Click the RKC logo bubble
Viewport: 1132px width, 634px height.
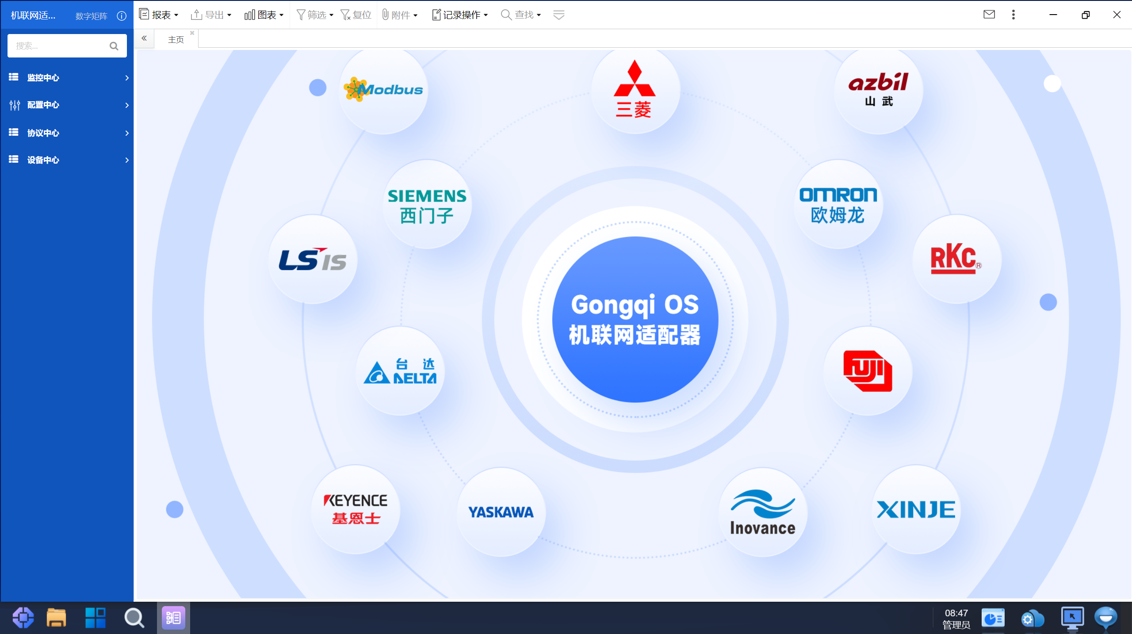(x=956, y=259)
